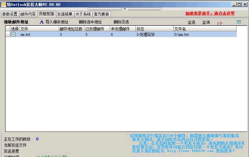The height and width of the screenshot is (157, 249).
Task: Open the 发信结果 tab
Action: pyautogui.click(x=65, y=14)
